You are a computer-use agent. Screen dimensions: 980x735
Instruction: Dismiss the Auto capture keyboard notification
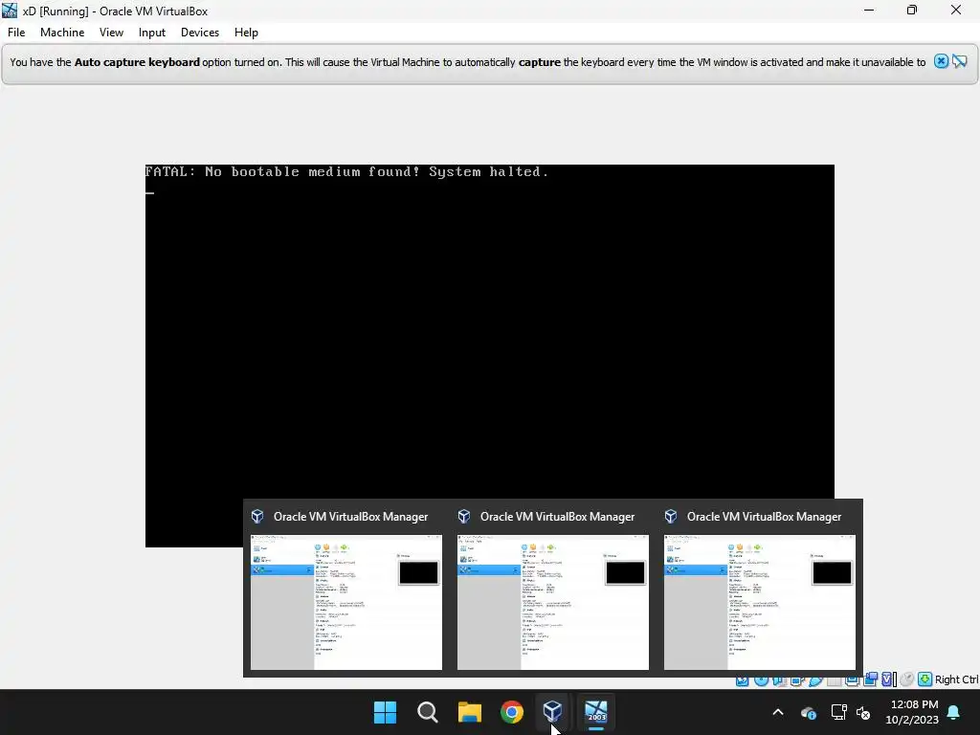942,61
